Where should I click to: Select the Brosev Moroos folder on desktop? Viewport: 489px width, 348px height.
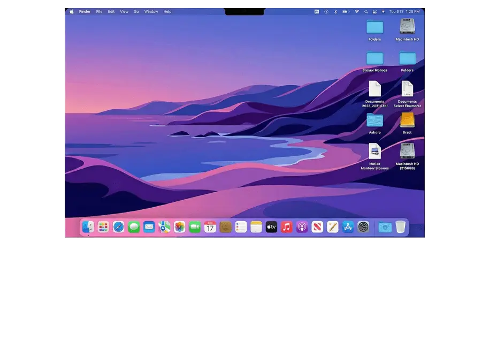[x=375, y=59]
